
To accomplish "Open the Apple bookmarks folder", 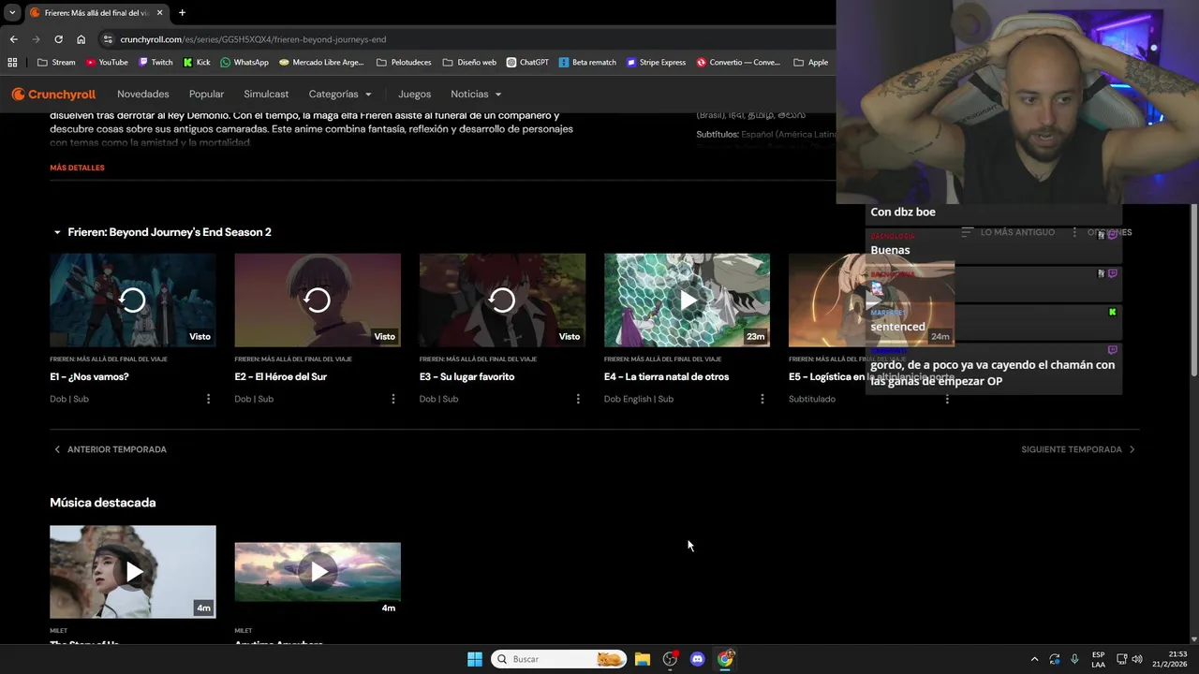I will pyautogui.click(x=811, y=63).
